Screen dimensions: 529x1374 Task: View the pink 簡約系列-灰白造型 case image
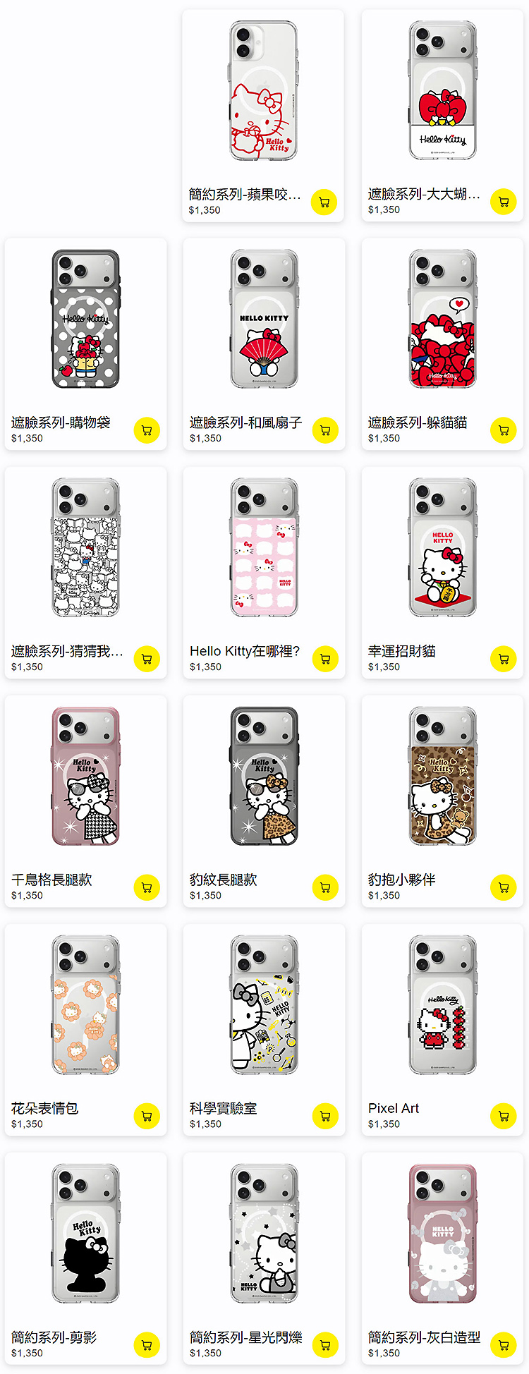(442, 1234)
